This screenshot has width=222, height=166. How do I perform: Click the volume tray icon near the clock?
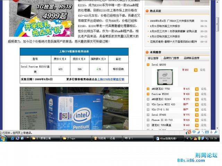207,138
